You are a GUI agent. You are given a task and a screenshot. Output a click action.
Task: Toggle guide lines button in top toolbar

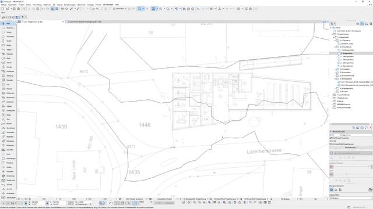click(53, 9)
